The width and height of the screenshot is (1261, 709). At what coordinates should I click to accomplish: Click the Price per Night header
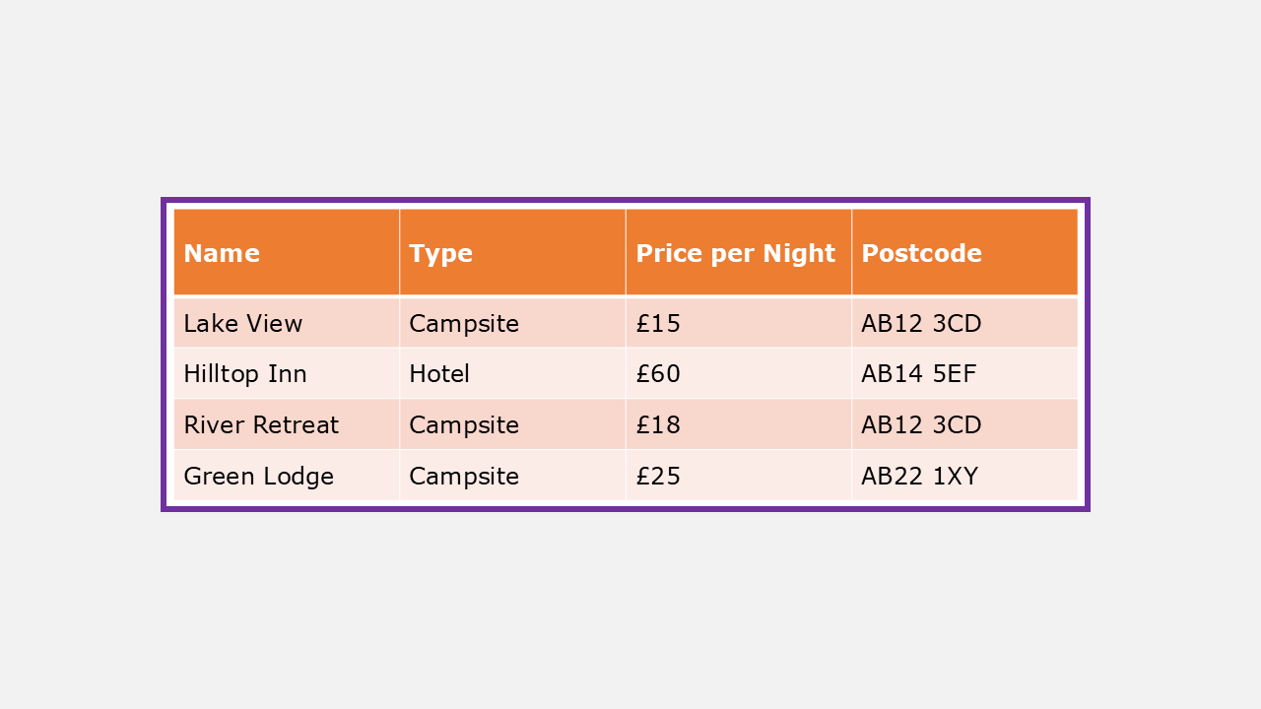[738, 253]
